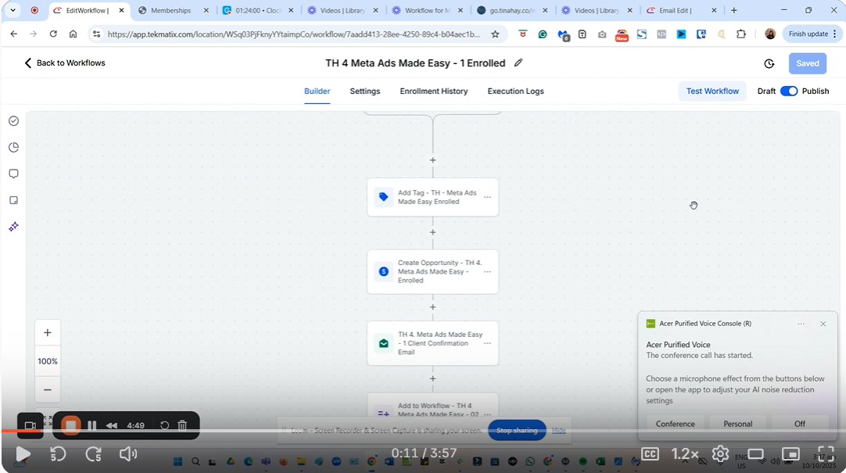Open Acer Purified Voice options menu
The height and width of the screenshot is (473, 846).
coord(801,324)
